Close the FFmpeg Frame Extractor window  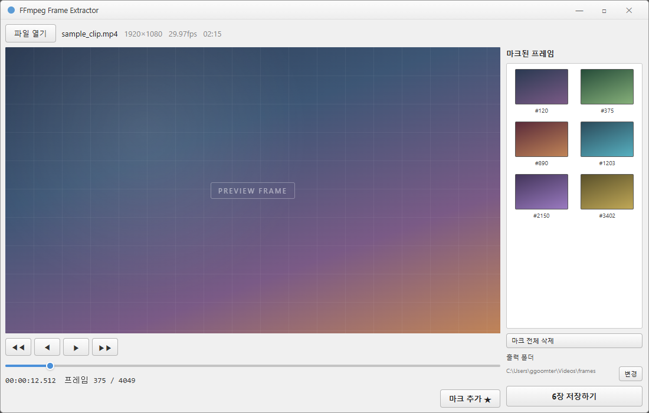tap(629, 11)
